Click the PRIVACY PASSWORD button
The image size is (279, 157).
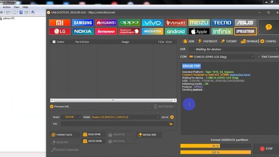[65, 150]
